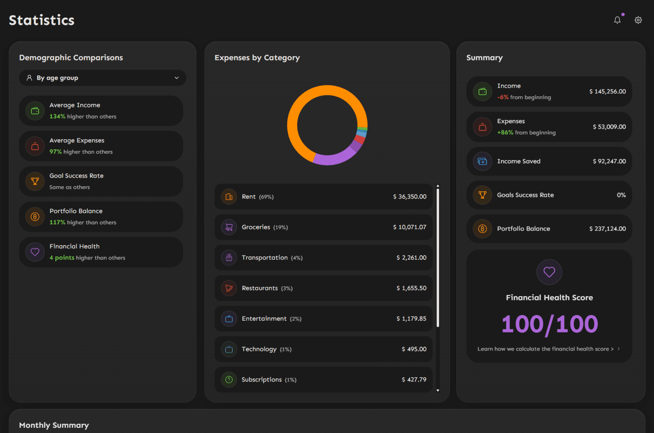The width and height of the screenshot is (654, 433).
Task: Click the Demographic Comparisons heading
Action: [71, 58]
